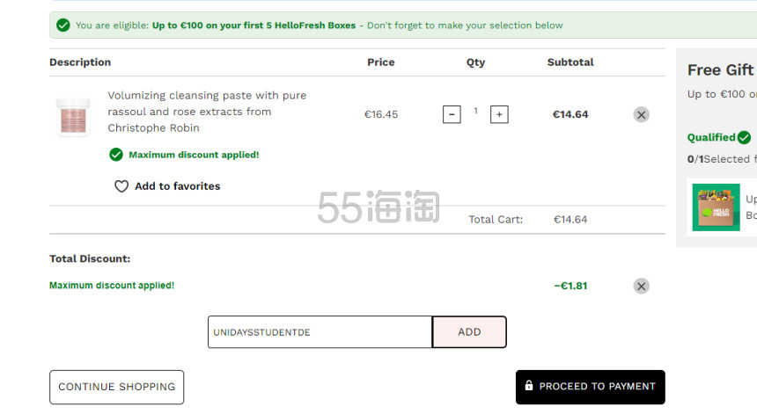Click the Qualified green check icon
The width and height of the screenshot is (757, 414).
coord(744,137)
